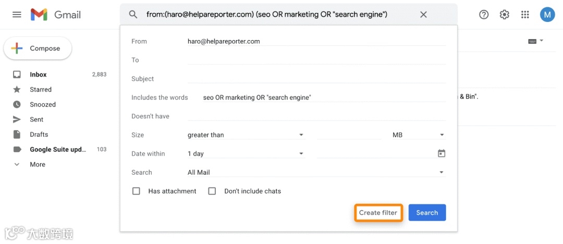
Task: Open the Settings gear icon
Action: (504, 15)
